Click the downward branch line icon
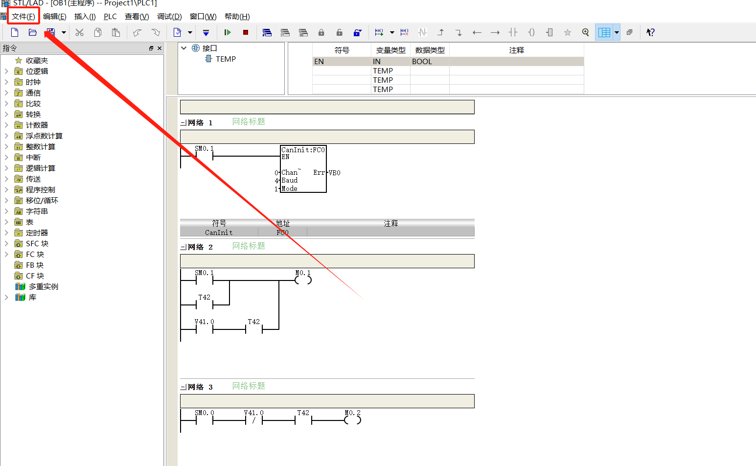The width and height of the screenshot is (756, 466). pos(458,32)
